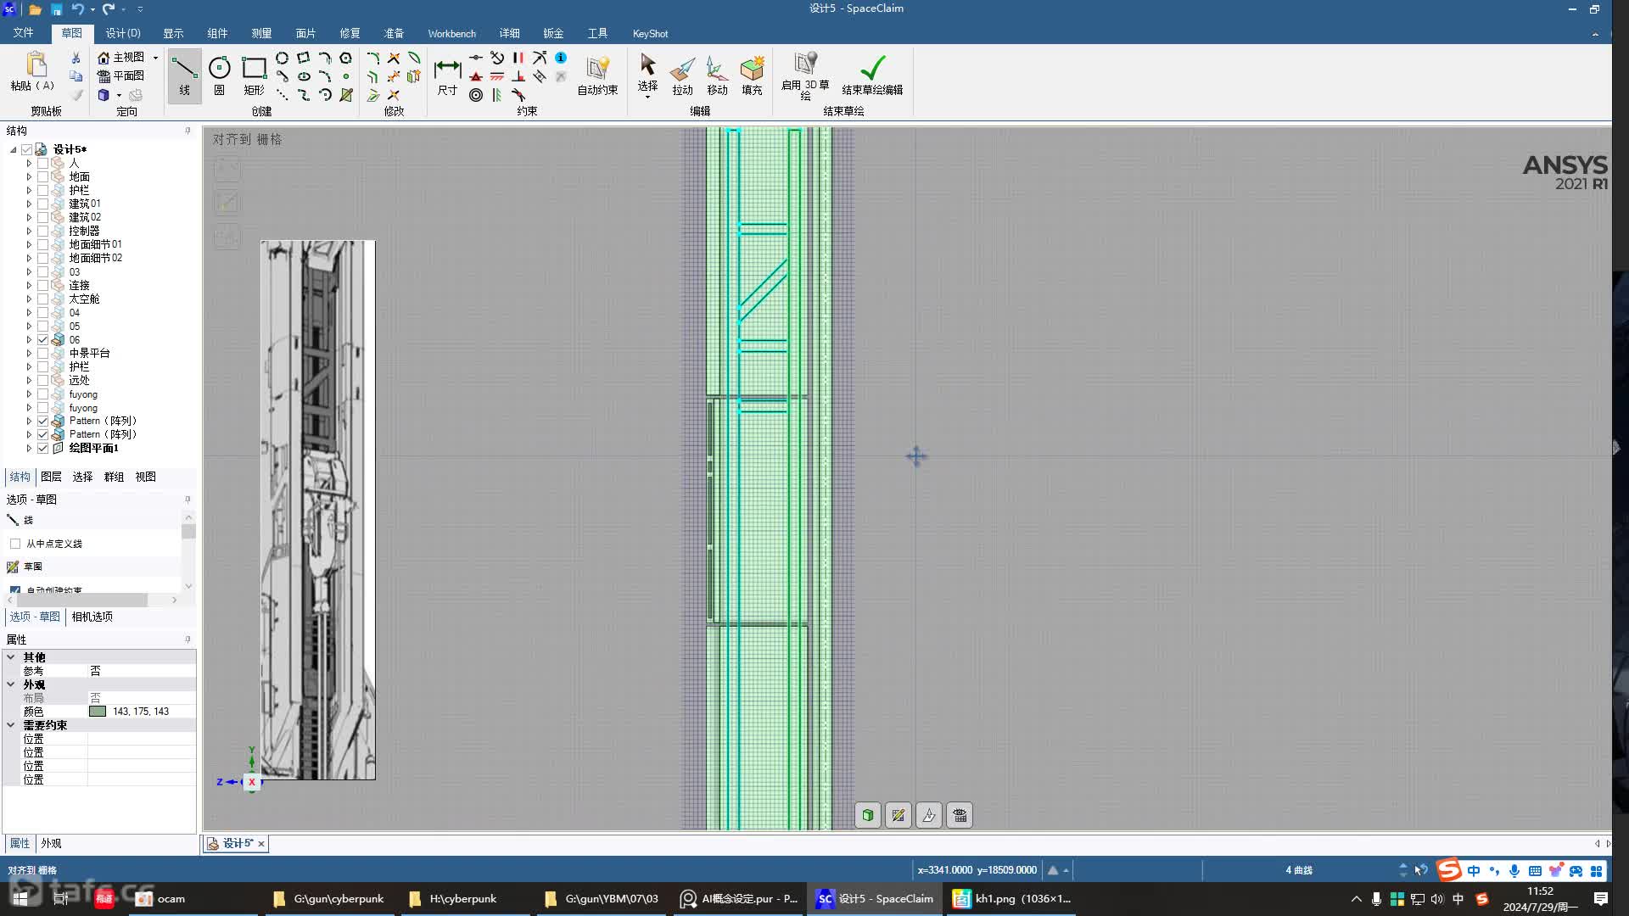Open Windows Start menu
1629x916 pixels.
pyautogui.click(x=20, y=898)
